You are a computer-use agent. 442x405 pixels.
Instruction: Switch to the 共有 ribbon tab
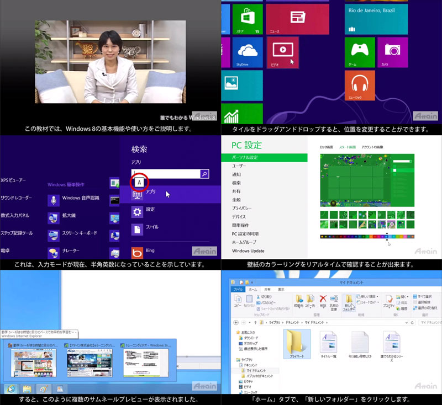click(x=267, y=289)
